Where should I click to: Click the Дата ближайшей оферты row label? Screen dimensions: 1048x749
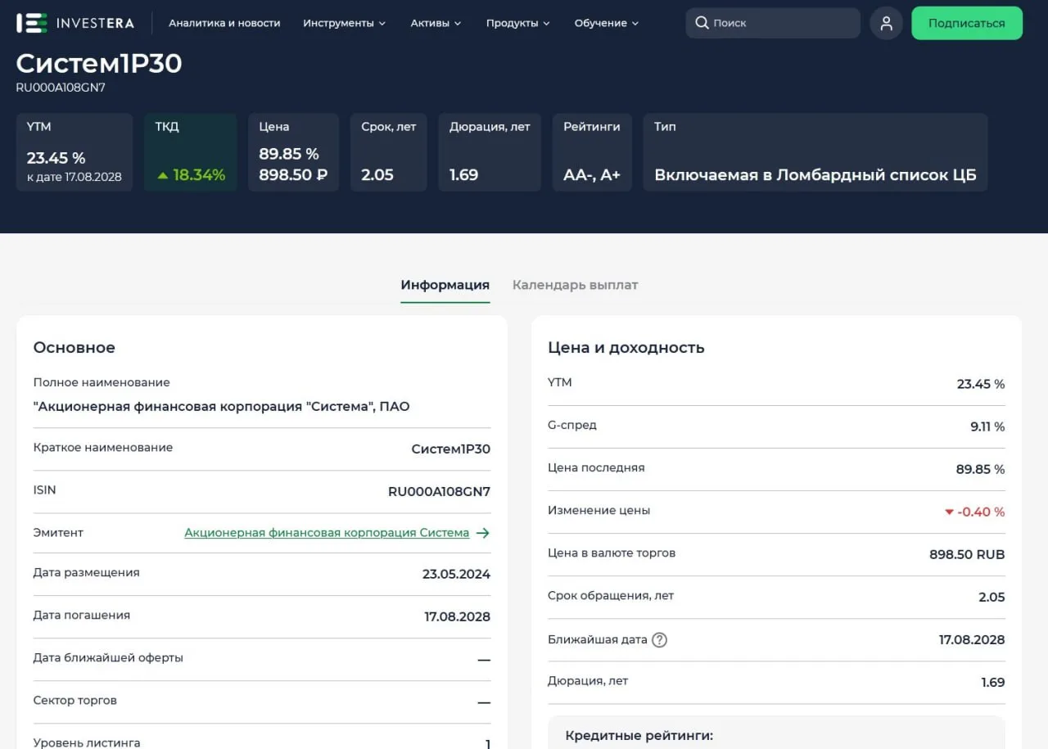pyautogui.click(x=108, y=658)
